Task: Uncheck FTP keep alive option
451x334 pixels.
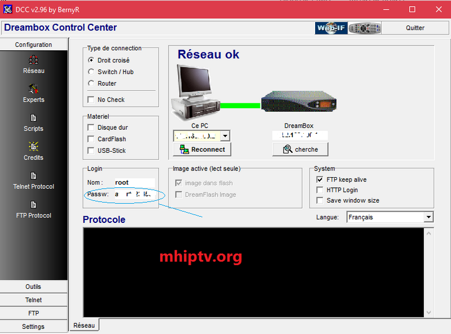Action: 320,179
